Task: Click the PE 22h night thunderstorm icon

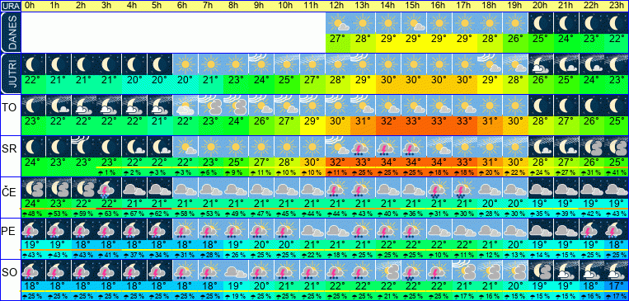Action: coord(592,229)
